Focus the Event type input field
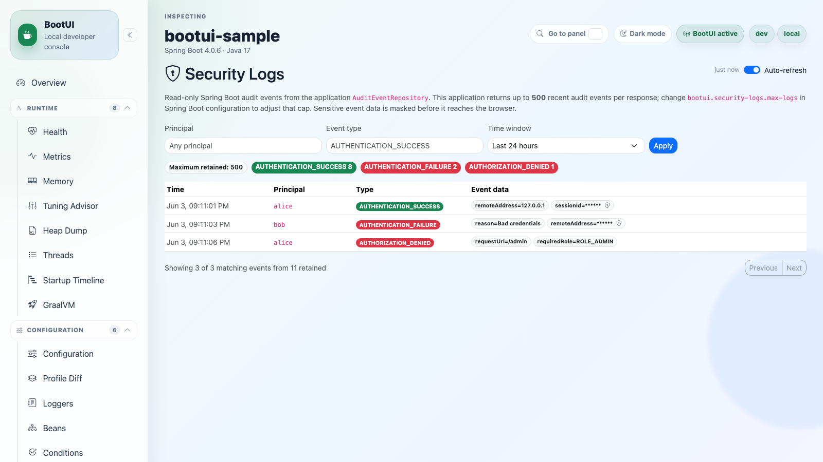The image size is (823, 462). point(405,146)
